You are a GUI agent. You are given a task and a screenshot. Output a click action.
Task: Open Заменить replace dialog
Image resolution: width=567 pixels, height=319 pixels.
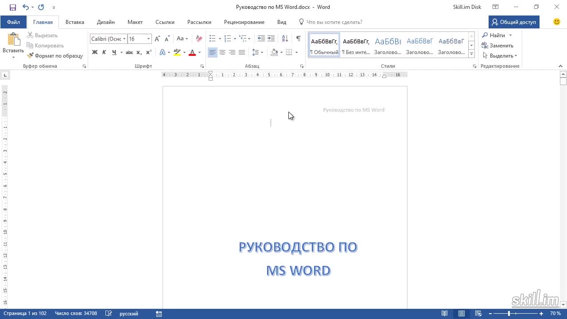497,46
